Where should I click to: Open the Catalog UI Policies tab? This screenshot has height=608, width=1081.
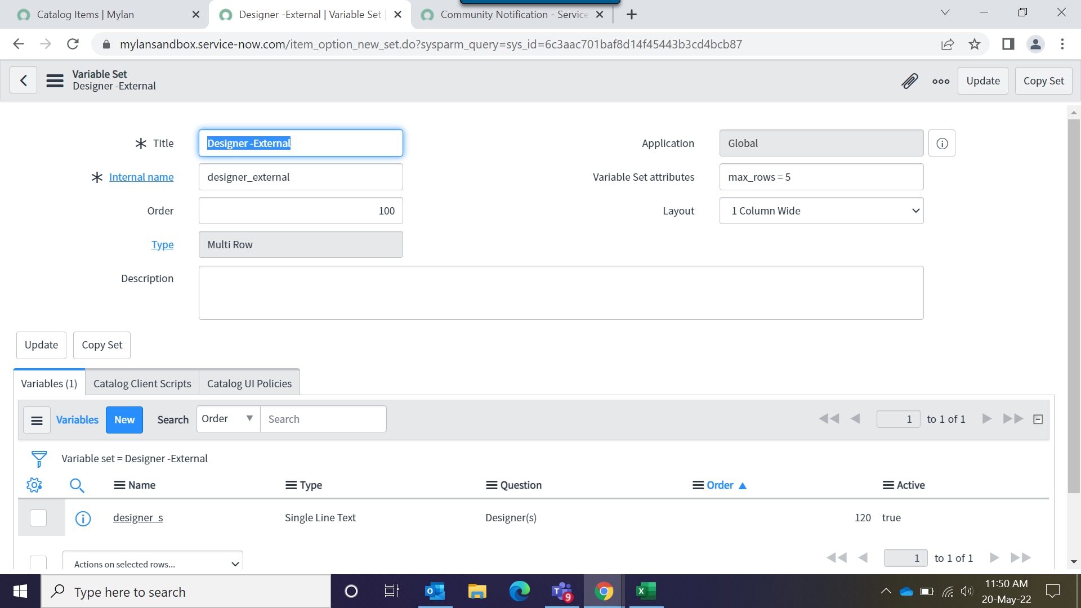click(249, 383)
